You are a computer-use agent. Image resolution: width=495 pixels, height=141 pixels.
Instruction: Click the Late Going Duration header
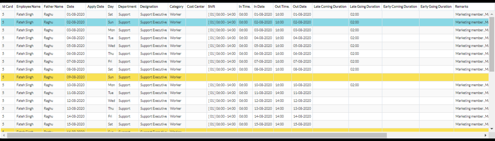(365, 7)
